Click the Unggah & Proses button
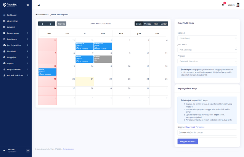Viewport: 244px width, 157px height. (188, 141)
